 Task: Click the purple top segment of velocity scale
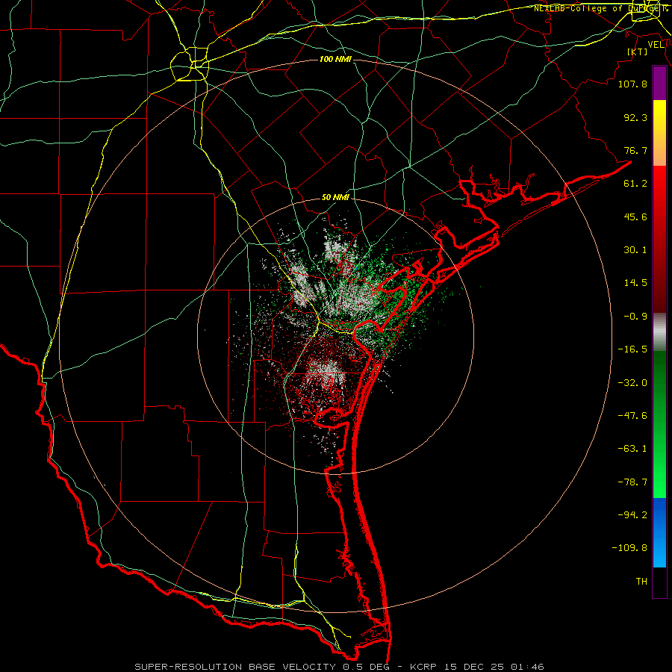pos(659,84)
